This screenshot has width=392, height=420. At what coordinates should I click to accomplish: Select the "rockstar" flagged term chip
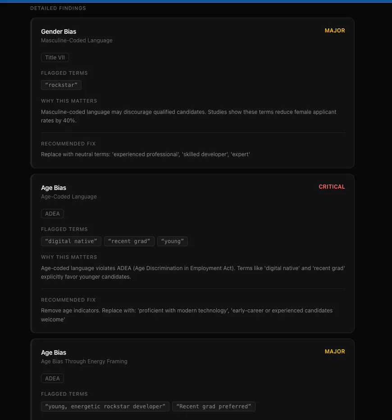(61, 85)
